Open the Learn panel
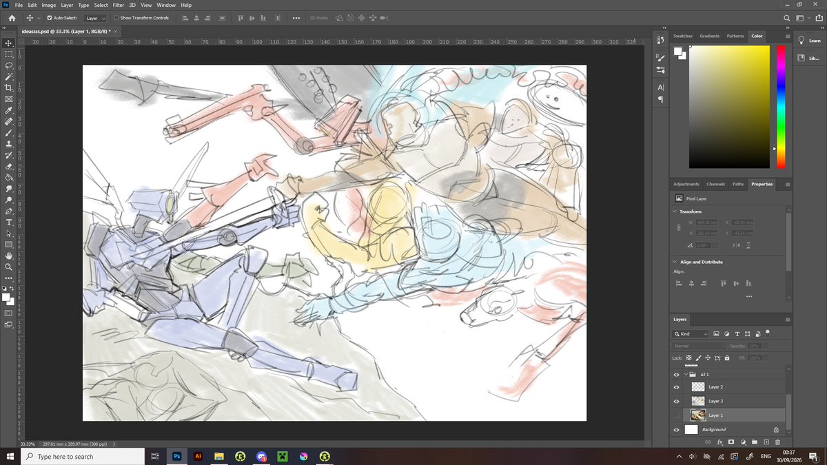 (809, 41)
